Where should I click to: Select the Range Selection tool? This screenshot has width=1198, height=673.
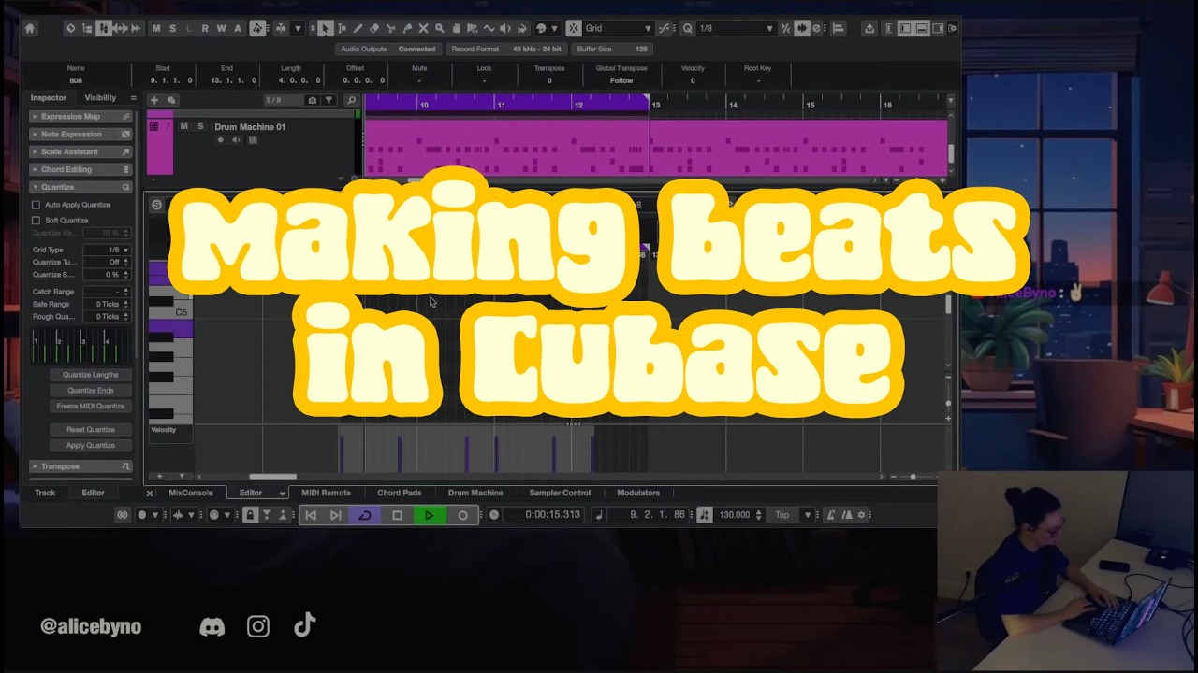342,28
